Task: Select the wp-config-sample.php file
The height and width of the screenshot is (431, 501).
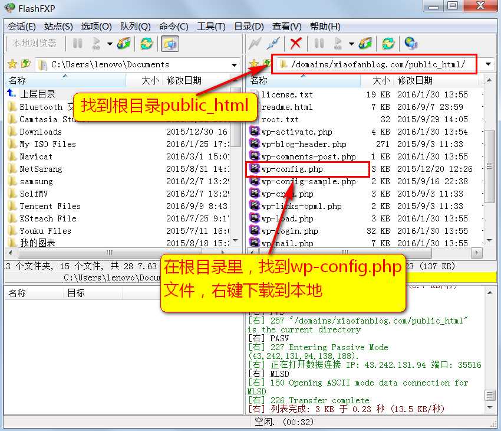Action: coord(308,181)
